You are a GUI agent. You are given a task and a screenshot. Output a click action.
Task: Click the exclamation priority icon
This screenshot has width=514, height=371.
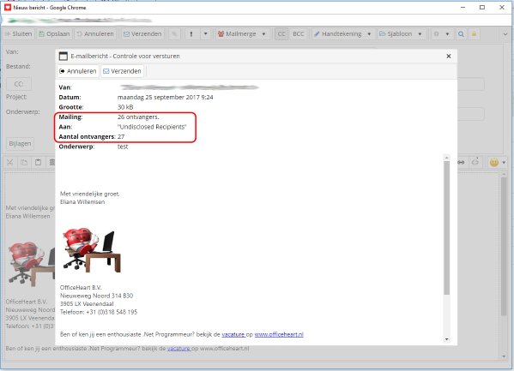[191, 33]
